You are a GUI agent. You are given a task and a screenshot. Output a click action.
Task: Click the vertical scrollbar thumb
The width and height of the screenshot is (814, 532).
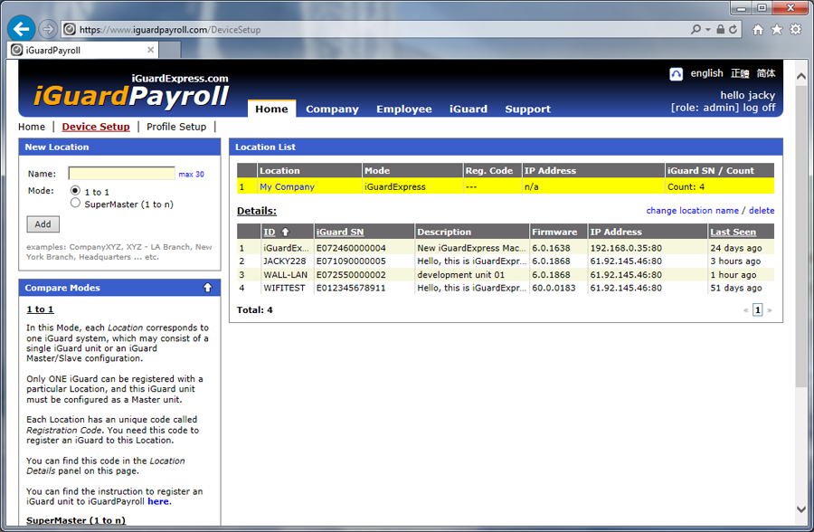tap(801, 236)
